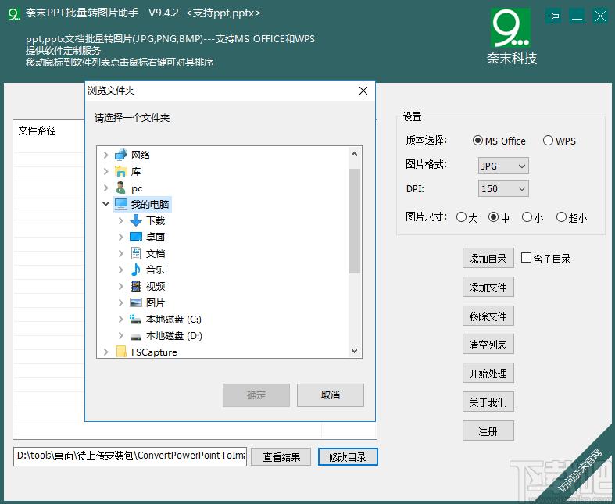The image size is (615, 504).
Task: Click the 查看结果 button
Action: (x=281, y=457)
